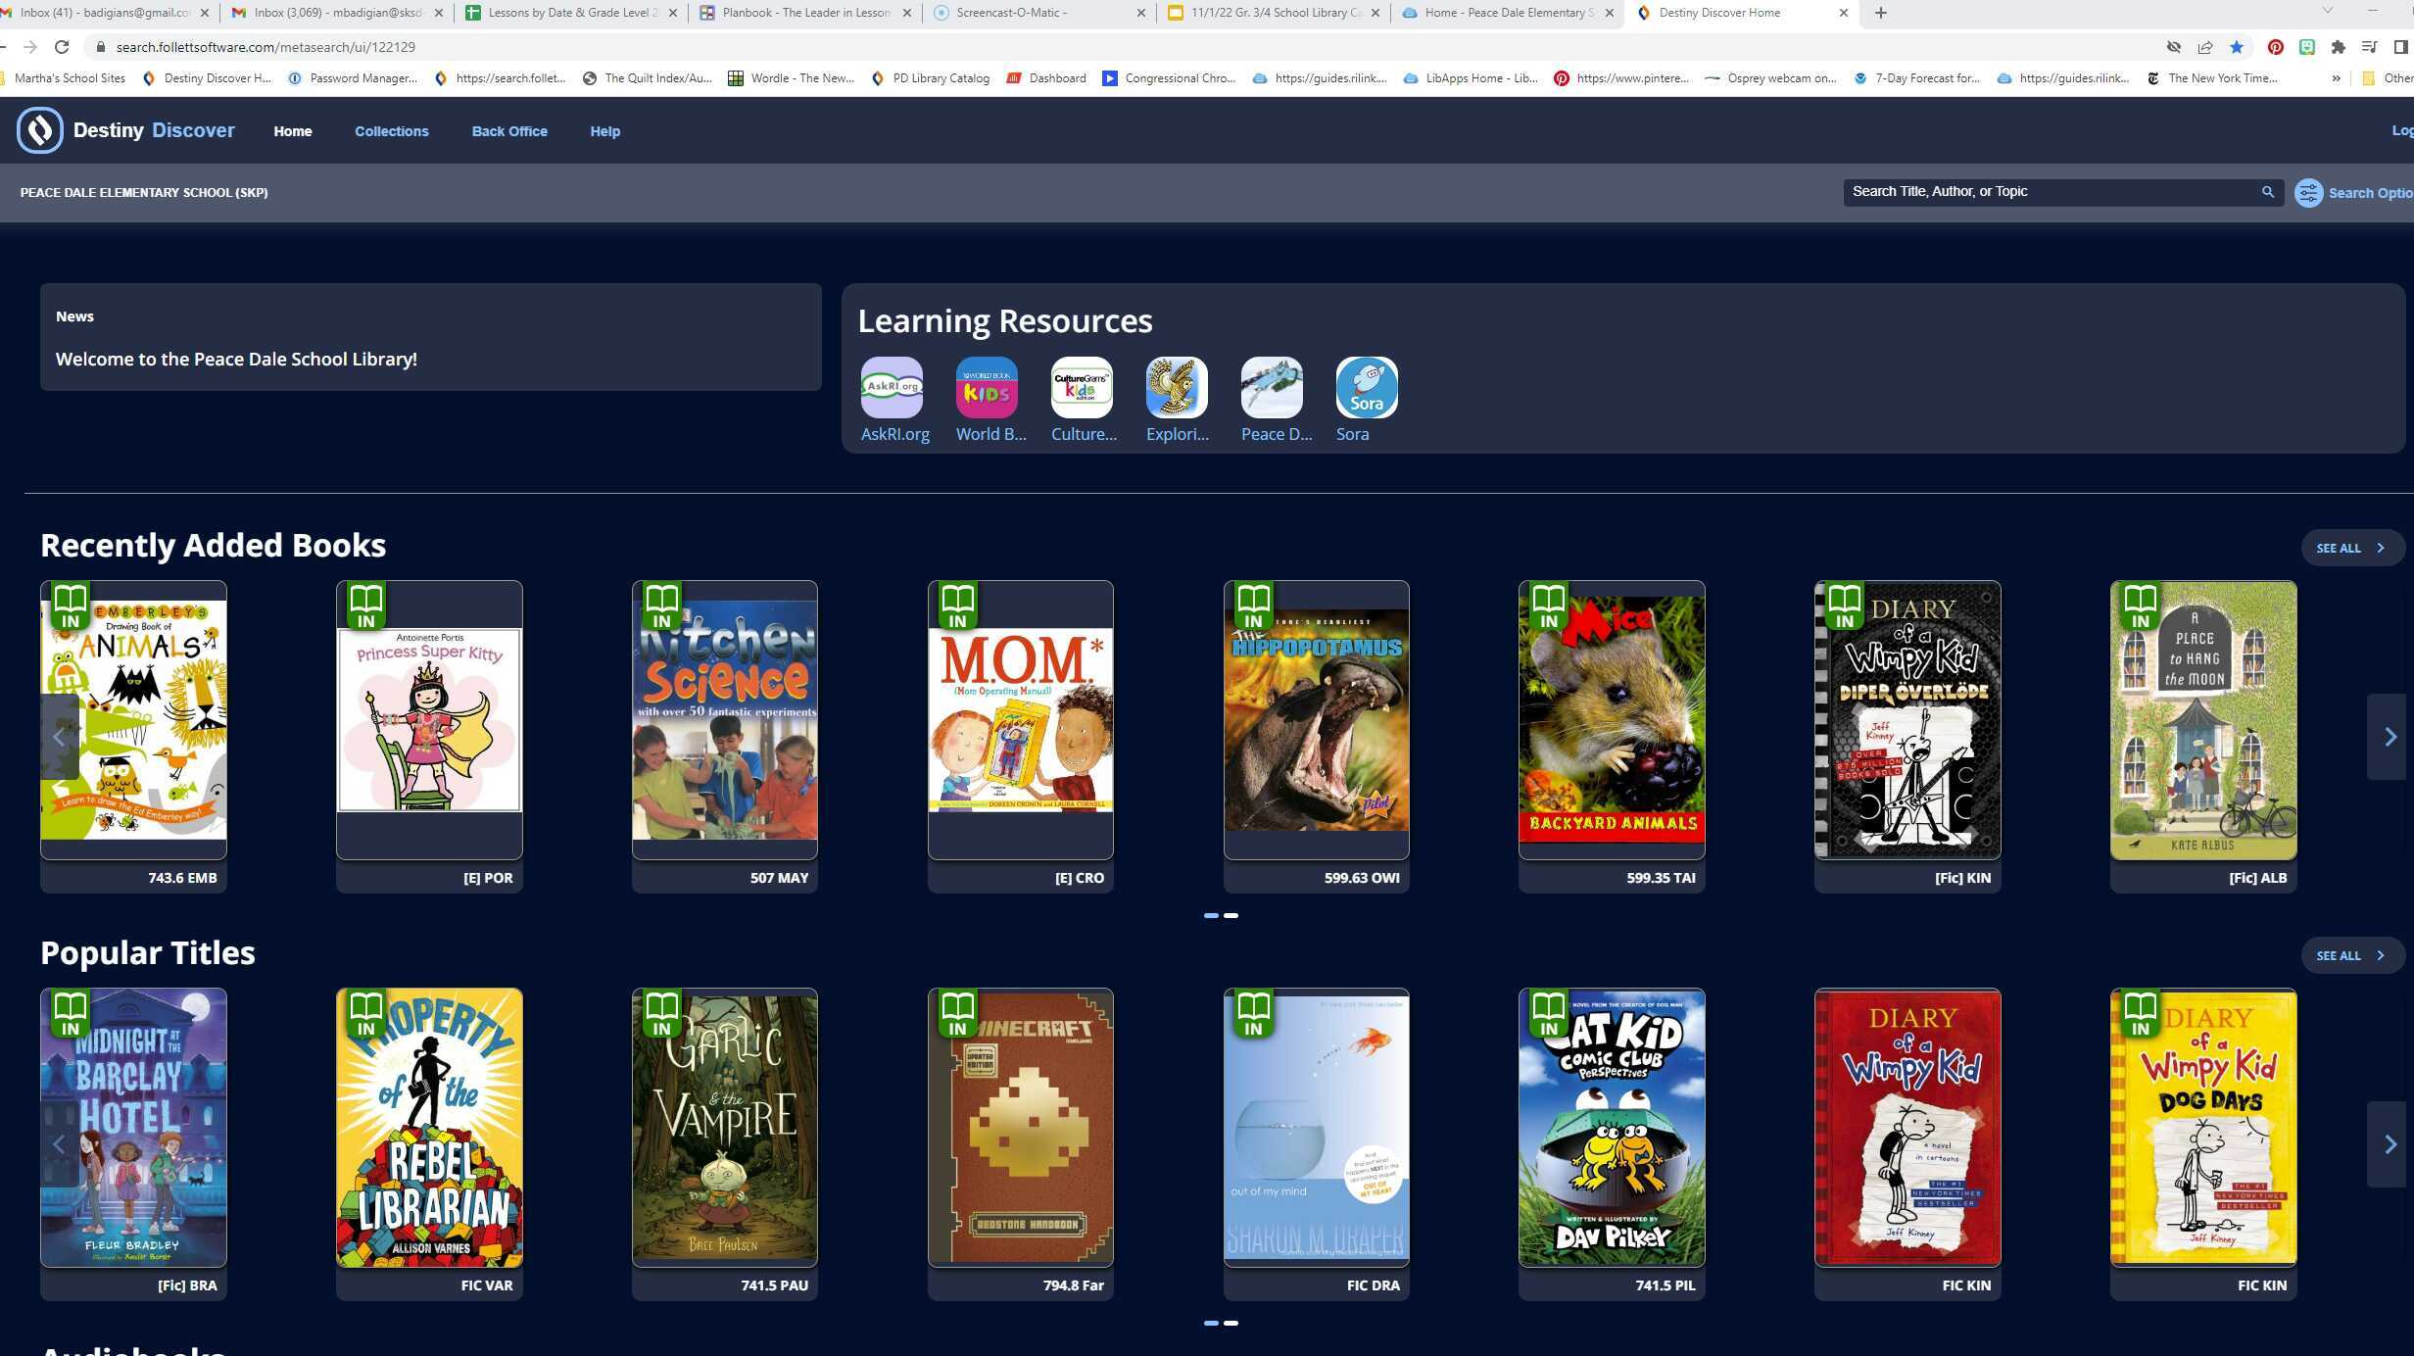This screenshot has height=1356, width=2414.
Task: Click the left chevron on Popular Titles carousel
Action: click(x=59, y=1143)
